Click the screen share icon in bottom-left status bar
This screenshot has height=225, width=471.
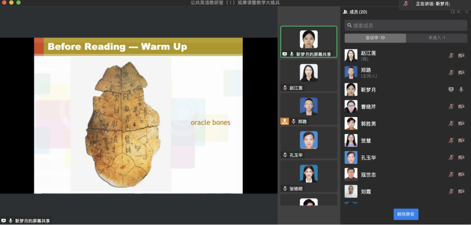coord(4,221)
